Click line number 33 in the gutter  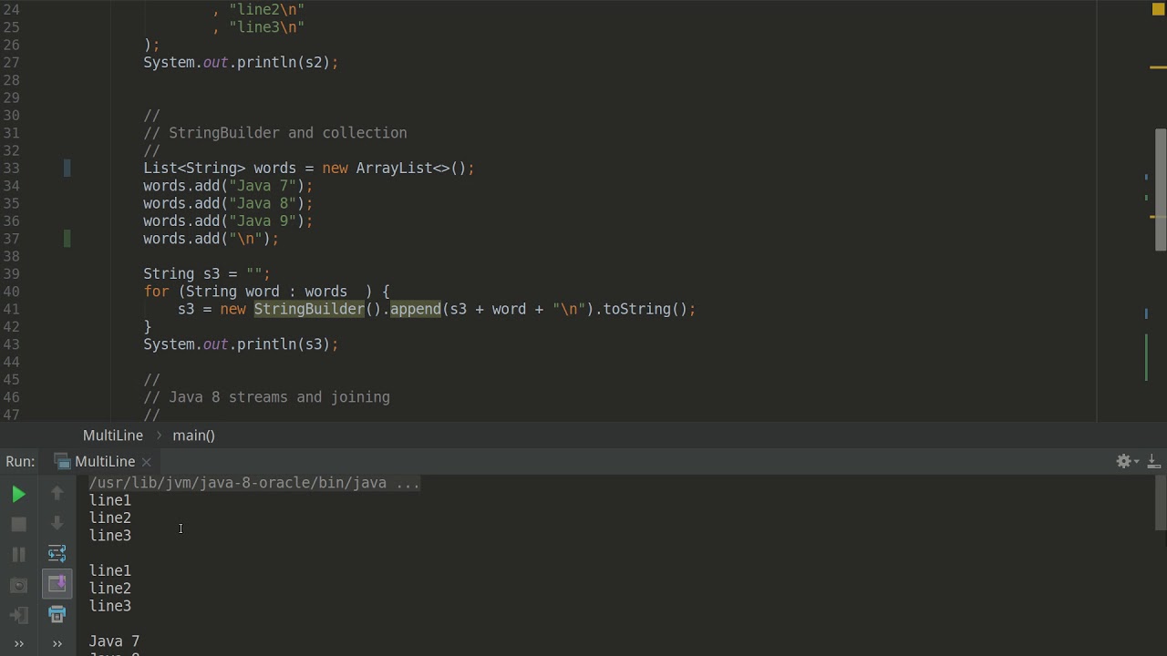point(12,168)
